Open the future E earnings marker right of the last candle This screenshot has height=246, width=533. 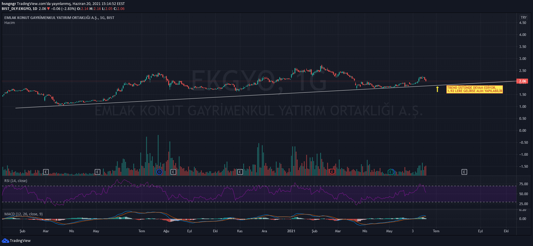464,171
